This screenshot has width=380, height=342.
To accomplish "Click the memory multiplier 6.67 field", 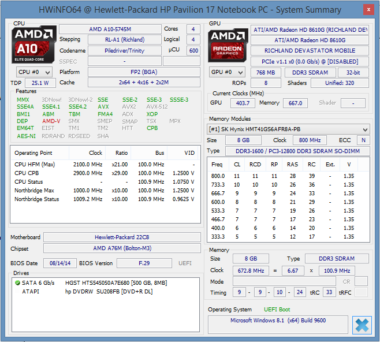I will (x=293, y=270).
